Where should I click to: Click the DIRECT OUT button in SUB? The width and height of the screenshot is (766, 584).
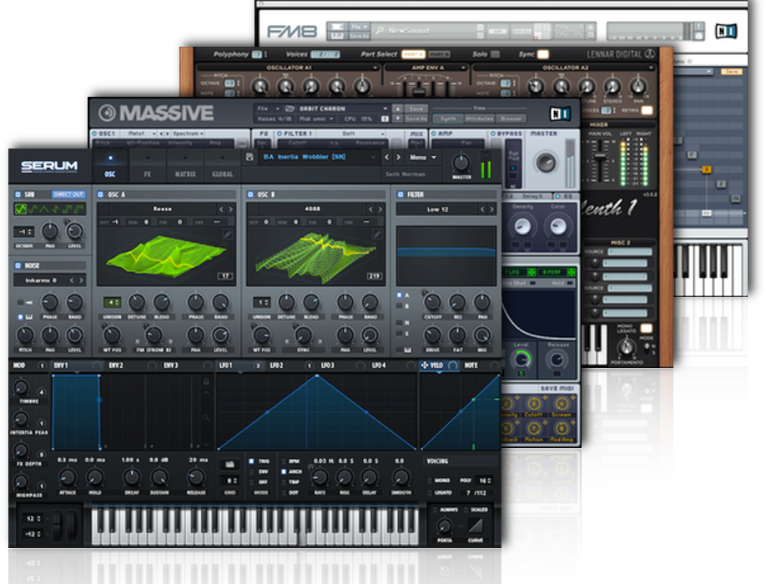point(69,194)
